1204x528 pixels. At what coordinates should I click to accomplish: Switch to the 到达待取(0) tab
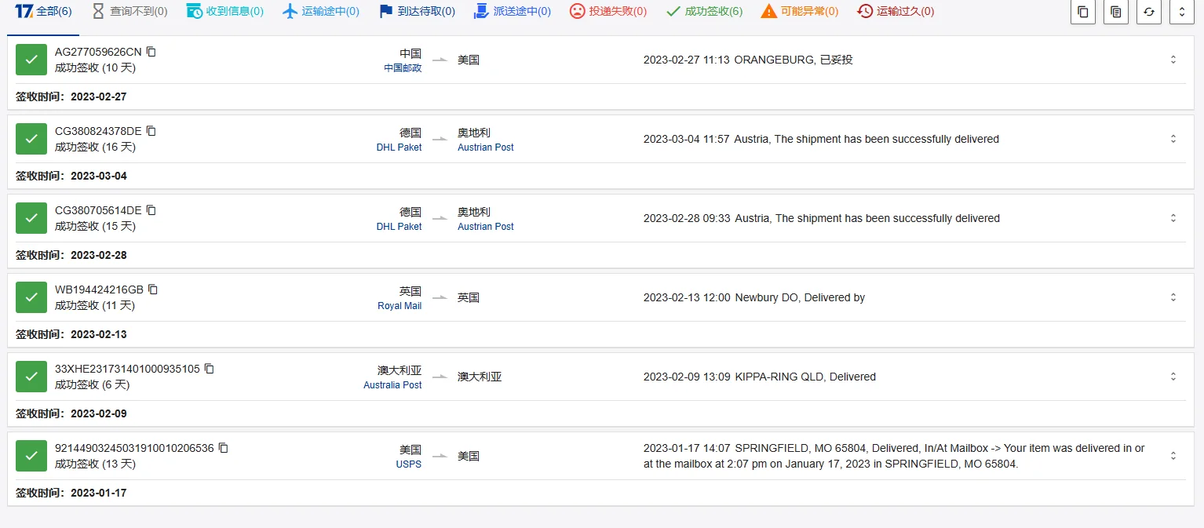click(x=417, y=12)
